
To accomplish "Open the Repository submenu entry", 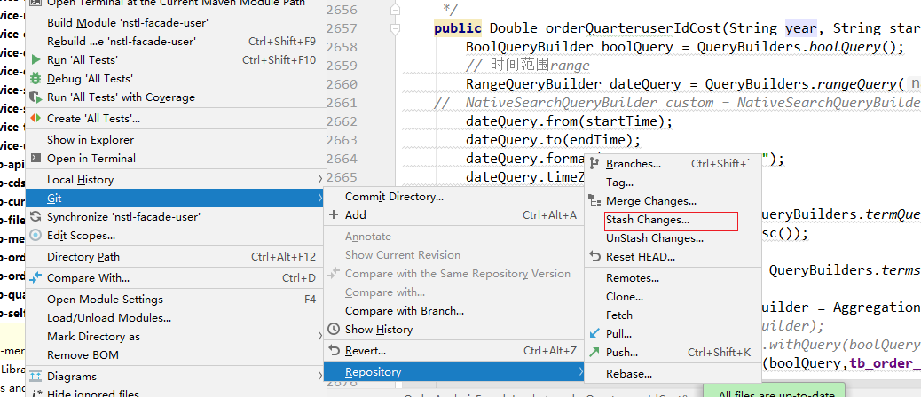I will (x=454, y=372).
